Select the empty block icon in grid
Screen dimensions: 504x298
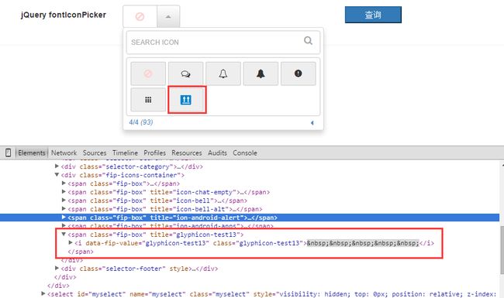(148, 74)
